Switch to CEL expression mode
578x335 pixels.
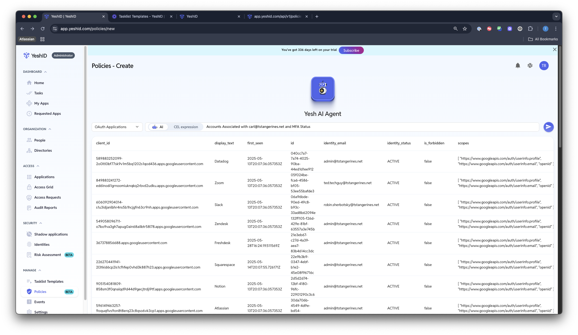tap(186, 127)
